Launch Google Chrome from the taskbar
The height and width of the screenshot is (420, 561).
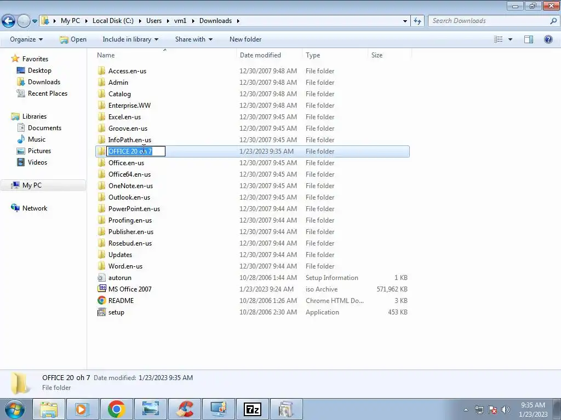tap(116, 409)
